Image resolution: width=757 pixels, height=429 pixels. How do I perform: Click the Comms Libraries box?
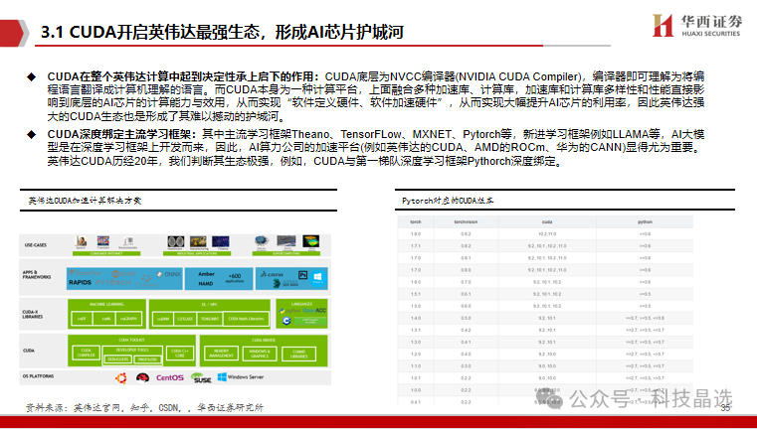[x=298, y=354]
